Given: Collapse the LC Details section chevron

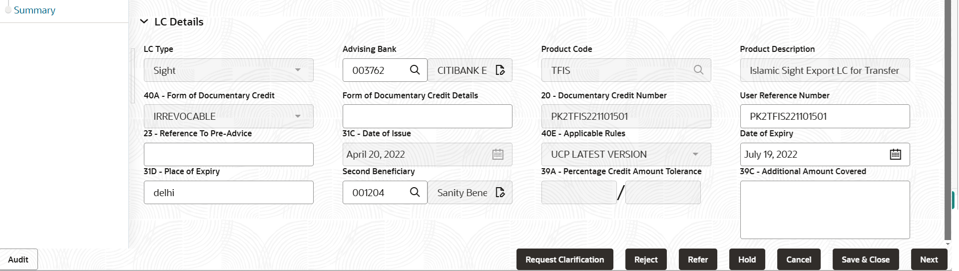Looking at the screenshot, I should [144, 21].
